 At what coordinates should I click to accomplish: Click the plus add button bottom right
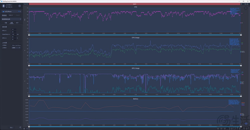point(246,123)
